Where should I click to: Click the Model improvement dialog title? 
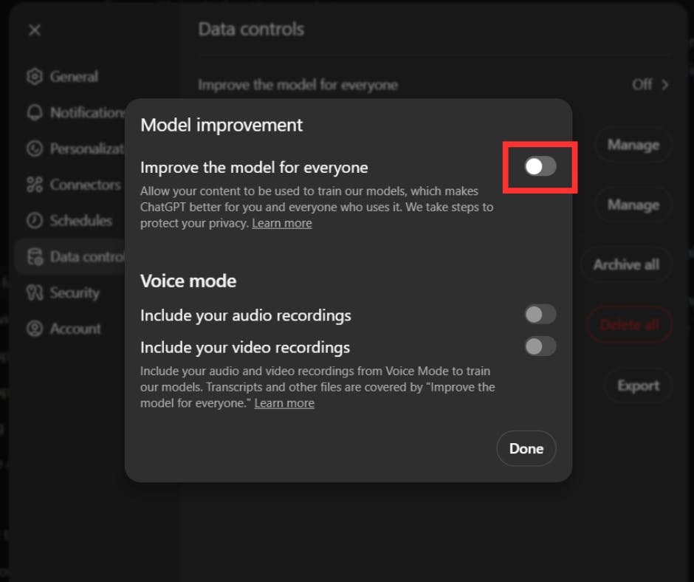[221, 125]
